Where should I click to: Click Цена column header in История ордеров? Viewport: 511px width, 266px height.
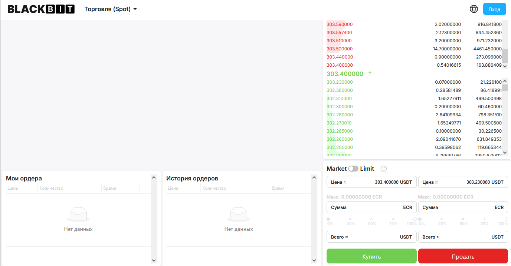click(x=173, y=188)
